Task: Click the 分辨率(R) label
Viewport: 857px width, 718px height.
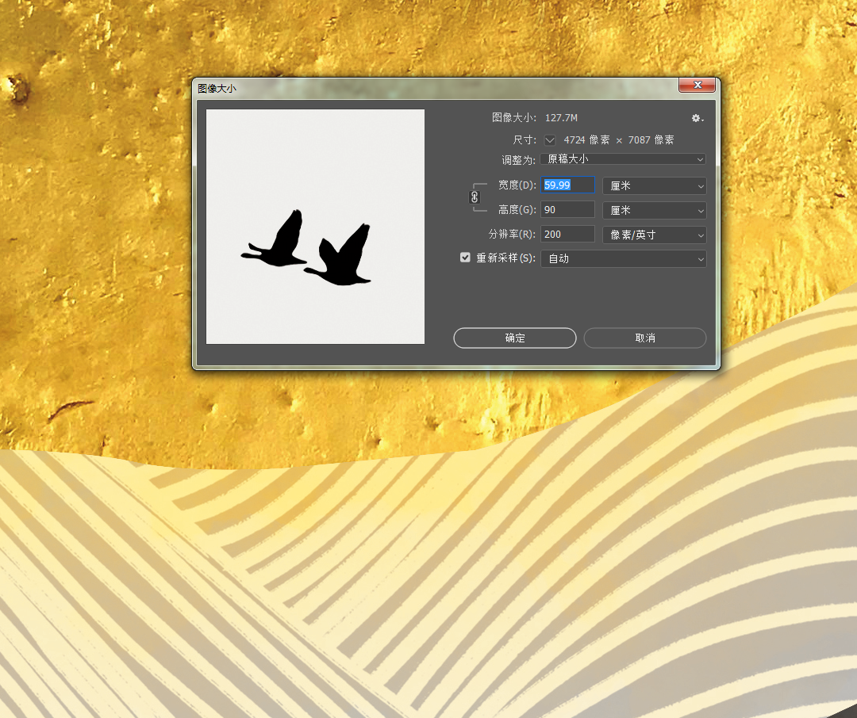Action: 512,235
